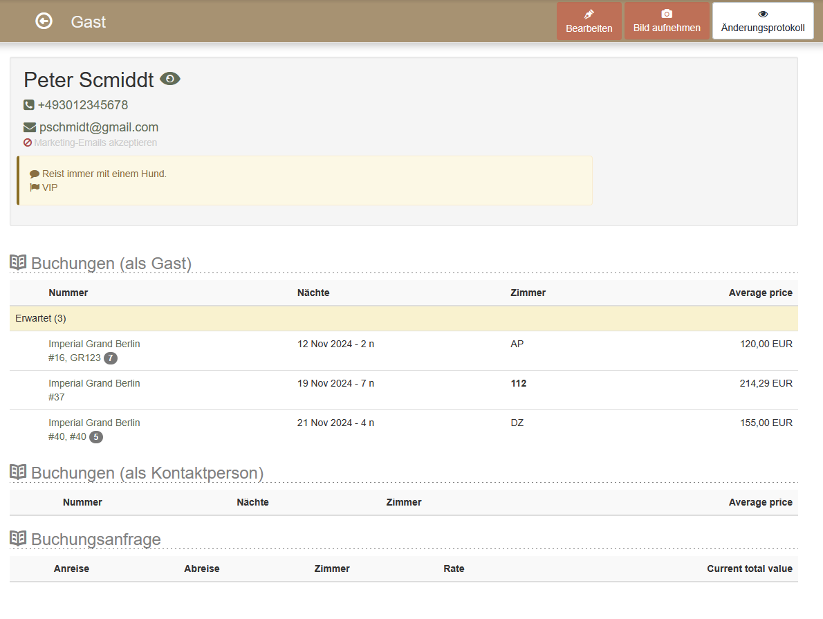
Task: Click the Anreise column header
Action: pyautogui.click(x=71, y=569)
